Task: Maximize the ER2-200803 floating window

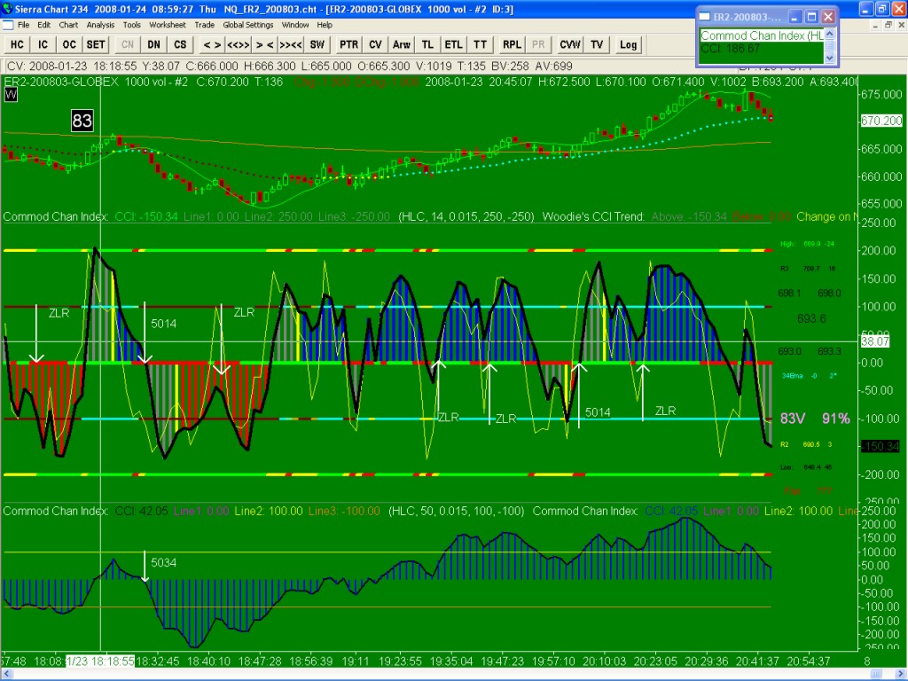Action: click(811, 17)
